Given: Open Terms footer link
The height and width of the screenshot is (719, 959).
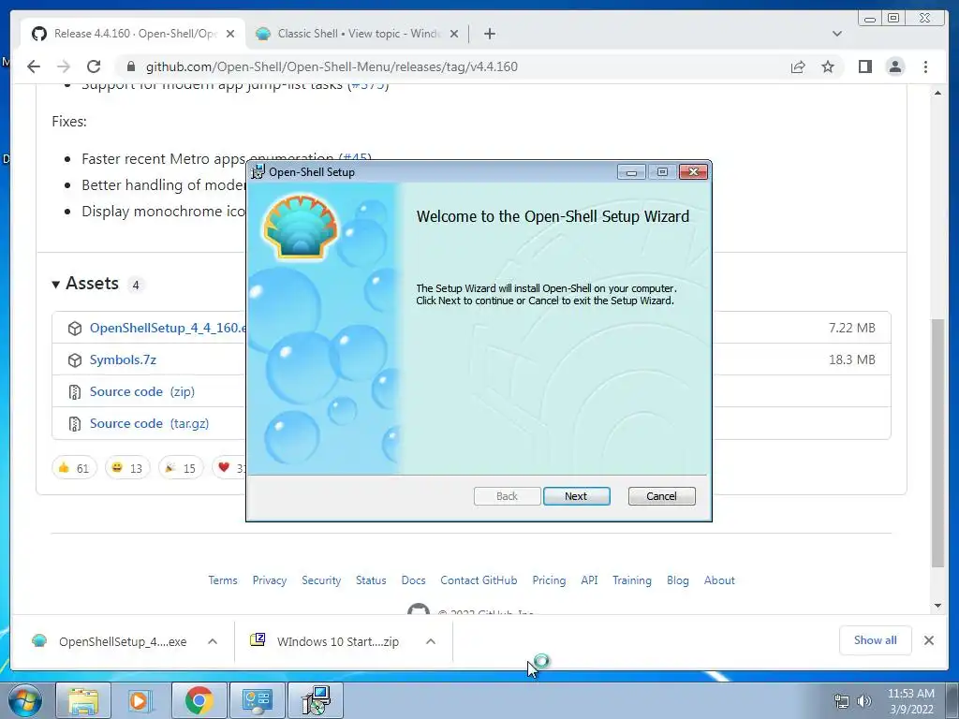Looking at the screenshot, I should click(223, 580).
